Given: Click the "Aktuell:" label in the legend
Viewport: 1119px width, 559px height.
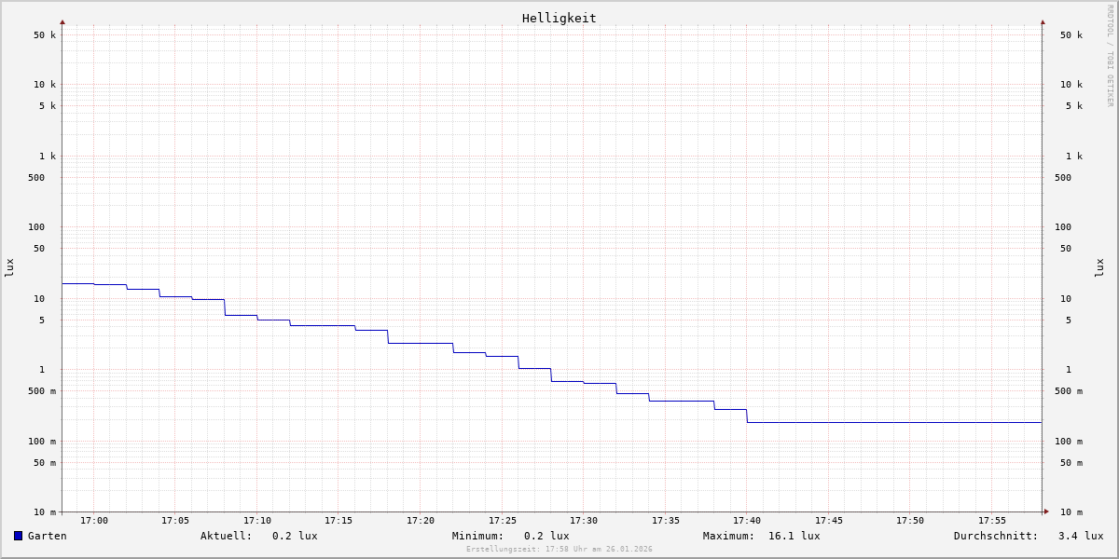Looking at the screenshot, I should [227, 536].
